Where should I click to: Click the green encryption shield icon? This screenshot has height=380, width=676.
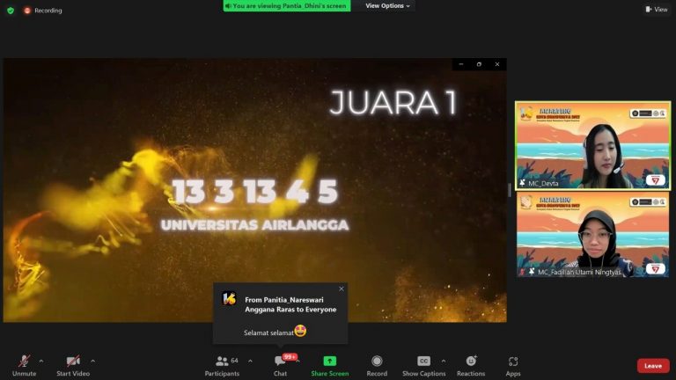pos(11,11)
